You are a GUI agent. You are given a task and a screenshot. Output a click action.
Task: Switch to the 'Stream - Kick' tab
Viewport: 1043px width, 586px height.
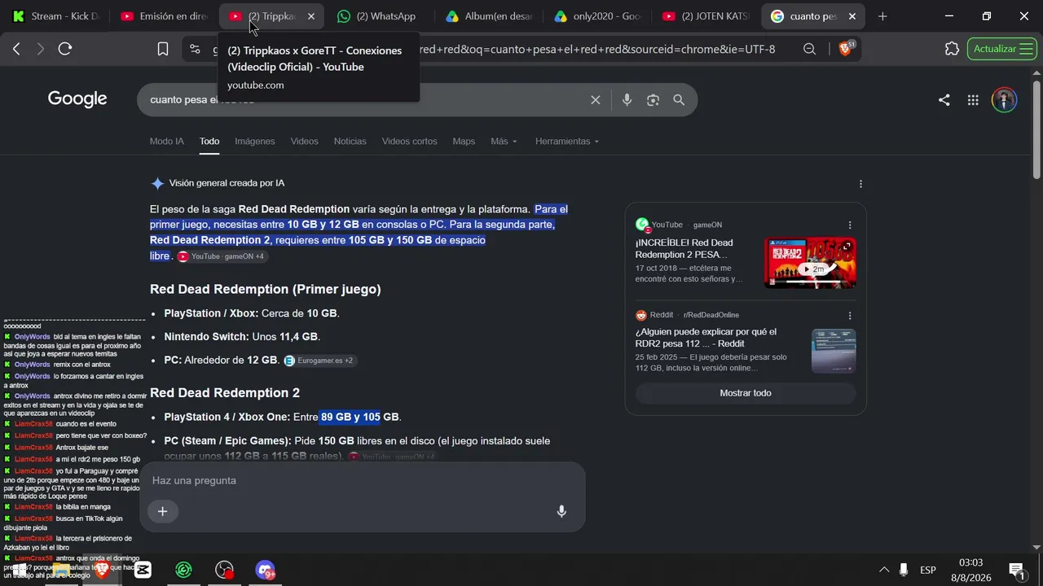[x=57, y=16]
